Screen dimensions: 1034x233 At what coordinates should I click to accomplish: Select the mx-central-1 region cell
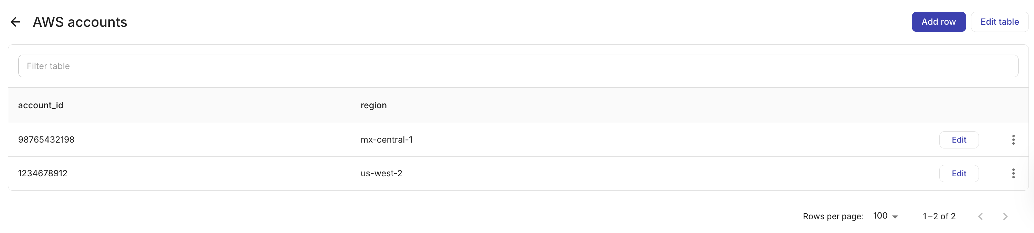[386, 140]
